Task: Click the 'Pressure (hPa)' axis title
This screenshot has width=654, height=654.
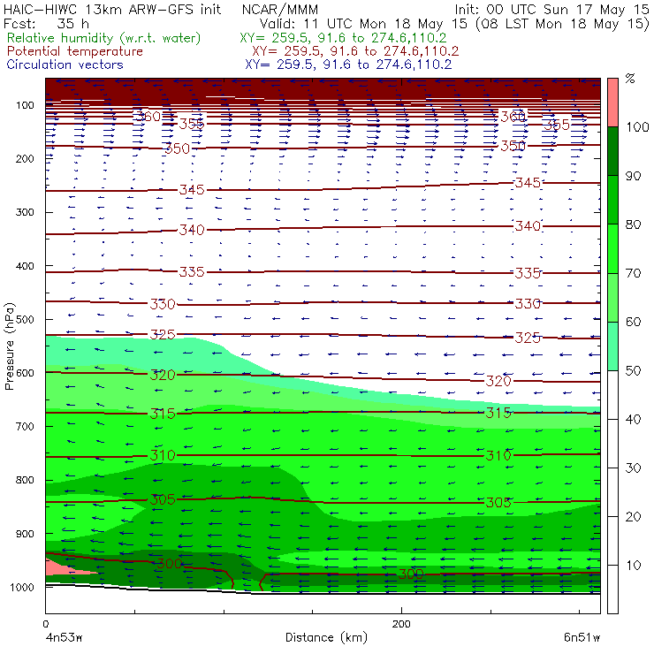Action: tap(10, 346)
